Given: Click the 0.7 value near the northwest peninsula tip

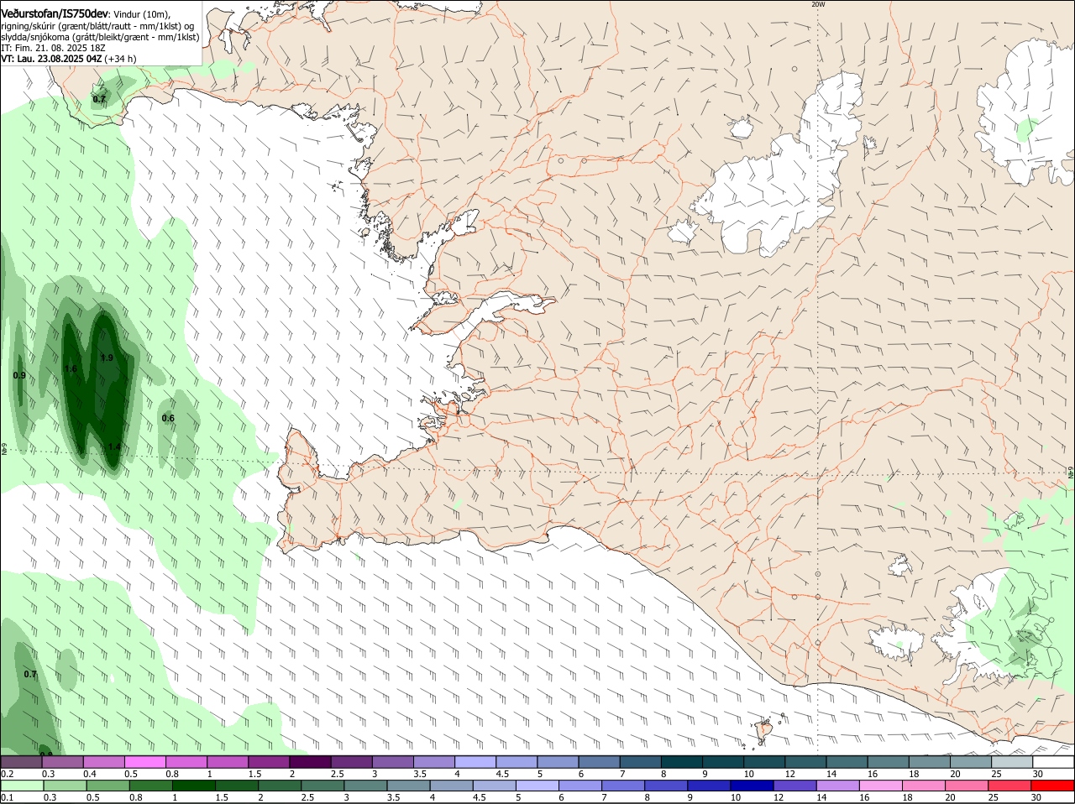Looking at the screenshot, I should pos(99,99).
